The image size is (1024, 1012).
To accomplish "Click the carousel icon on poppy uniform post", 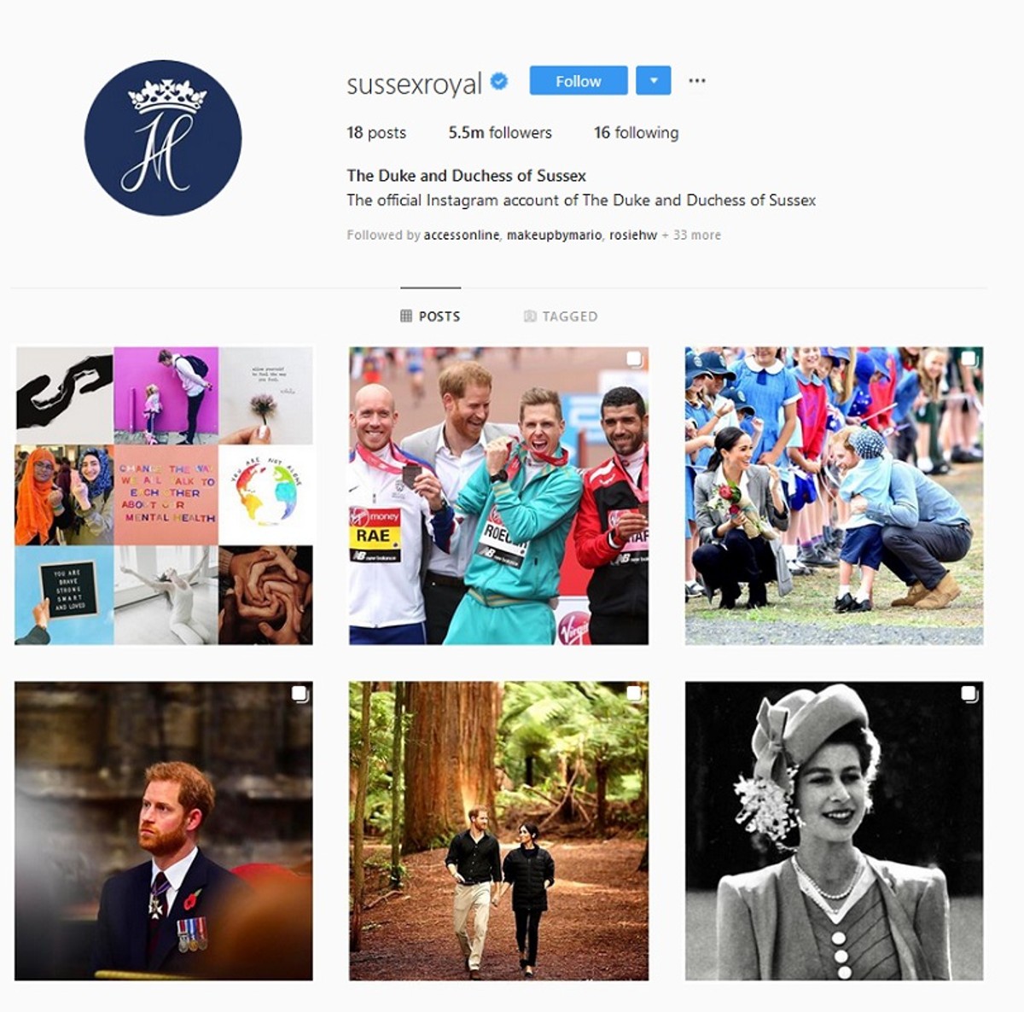I will pos(299,694).
